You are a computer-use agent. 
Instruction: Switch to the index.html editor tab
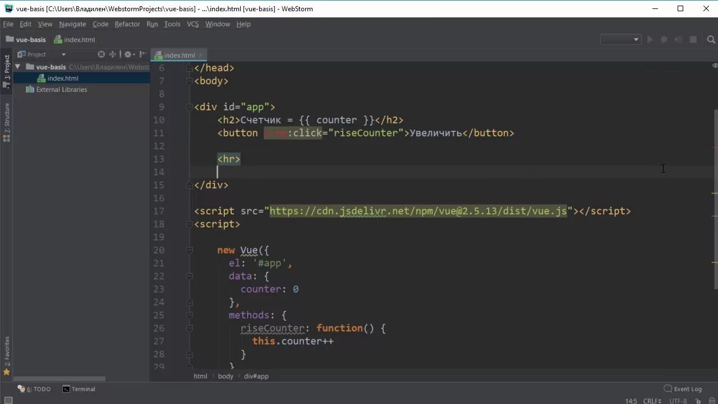click(179, 55)
